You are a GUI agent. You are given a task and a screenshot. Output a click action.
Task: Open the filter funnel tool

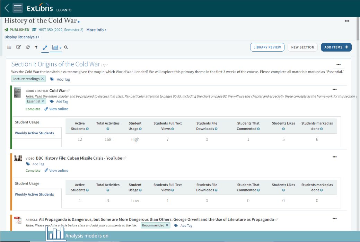coord(36,47)
